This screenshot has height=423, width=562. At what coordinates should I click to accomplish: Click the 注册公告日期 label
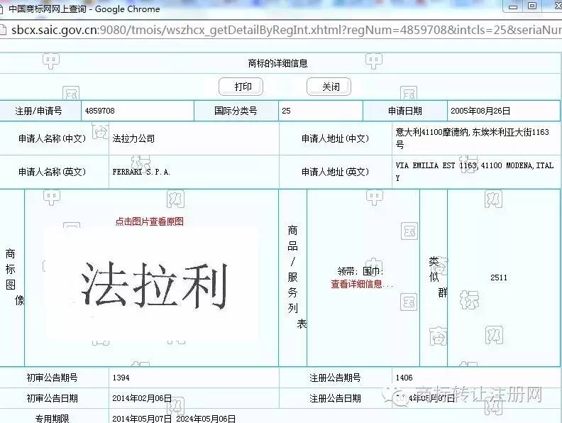[x=335, y=398]
